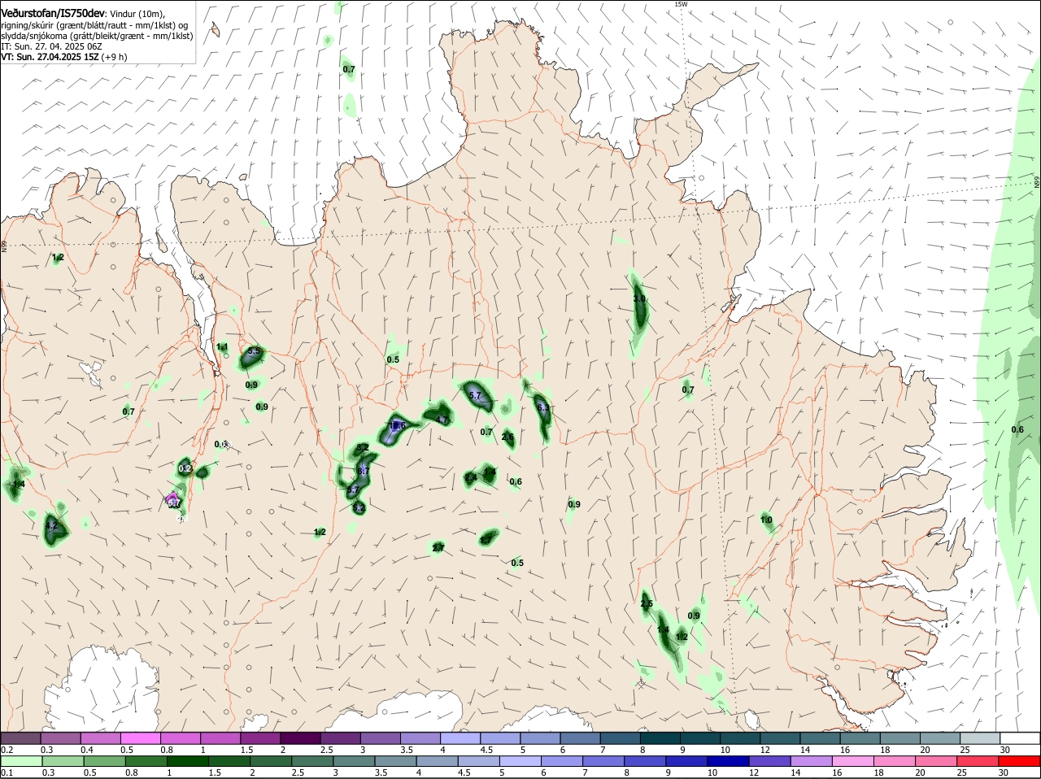Click the 3.0 precipitation value on the map
Screen dimensions: 1041x779
coord(639,299)
